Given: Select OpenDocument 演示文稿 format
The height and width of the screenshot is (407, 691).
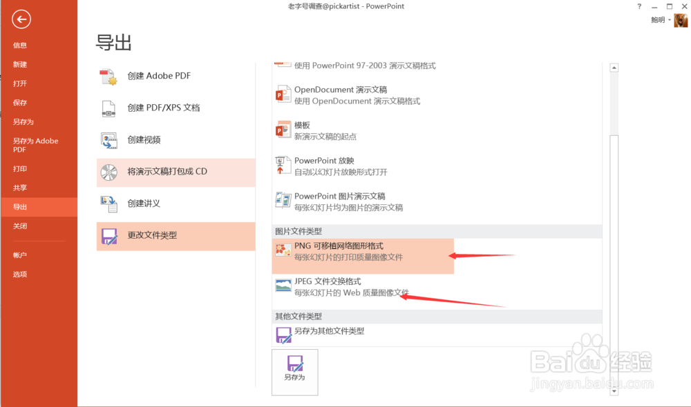Looking at the screenshot, I should [363, 95].
